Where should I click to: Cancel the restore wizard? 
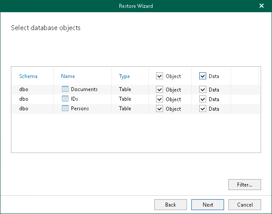pyautogui.click(x=245, y=204)
